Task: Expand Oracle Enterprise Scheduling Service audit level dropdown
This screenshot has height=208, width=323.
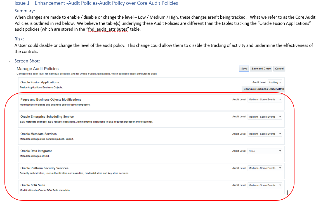Action: [x=265, y=117]
